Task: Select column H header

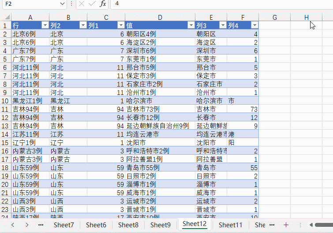Action: coord(306,17)
